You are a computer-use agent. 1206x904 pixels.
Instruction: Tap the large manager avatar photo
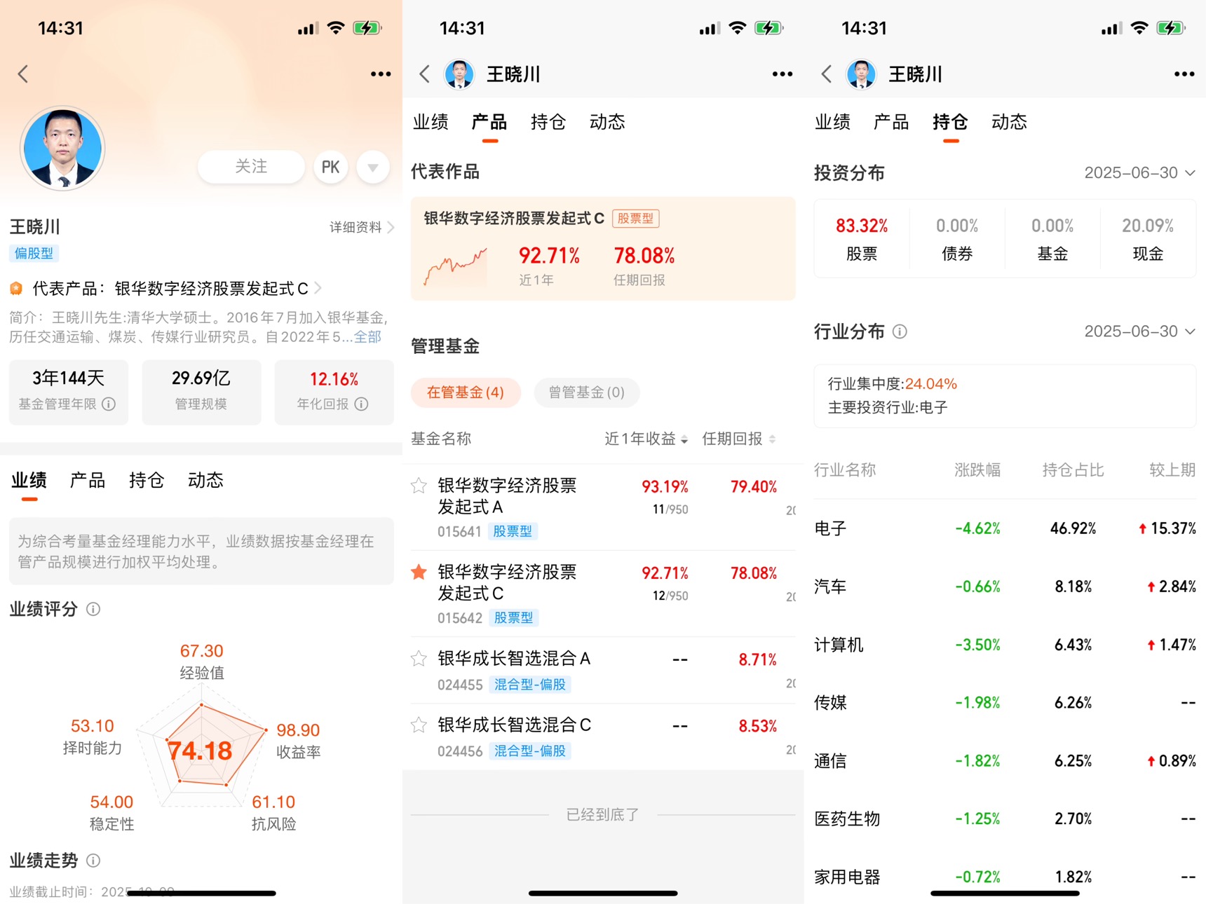pos(62,148)
